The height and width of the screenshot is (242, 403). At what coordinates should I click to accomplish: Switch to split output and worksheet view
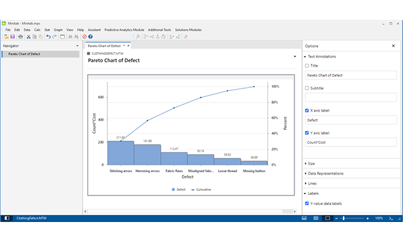click(x=304, y=218)
